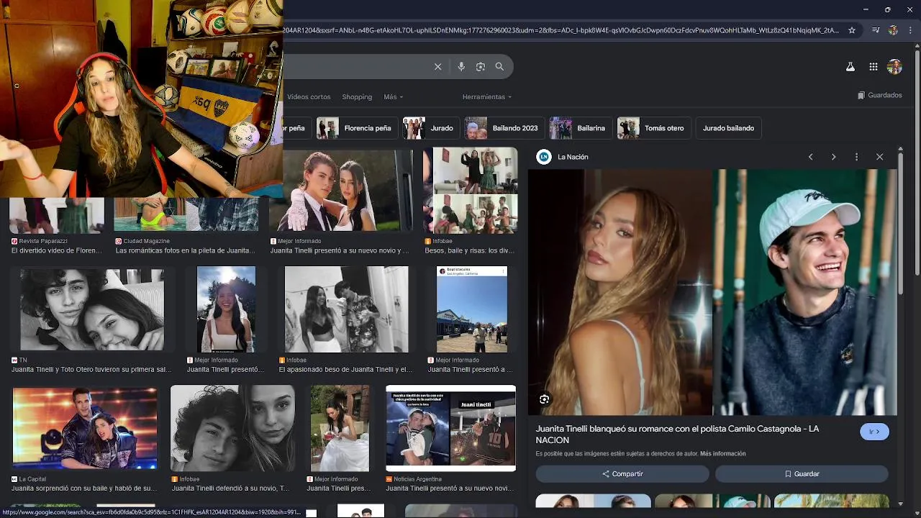Clear the search box with the X icon

[437, 67]
